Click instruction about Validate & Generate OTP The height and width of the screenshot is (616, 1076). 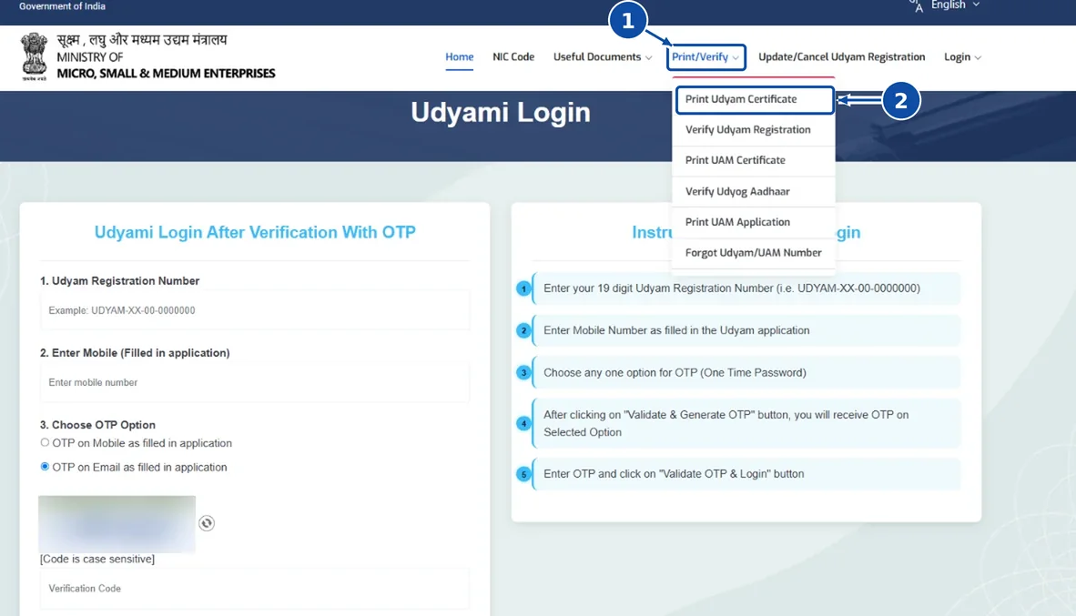[746, 423]
